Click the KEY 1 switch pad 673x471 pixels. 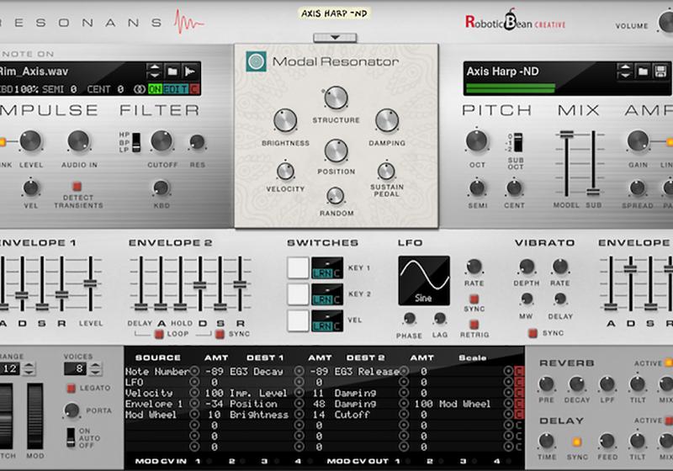coord(299,267)
